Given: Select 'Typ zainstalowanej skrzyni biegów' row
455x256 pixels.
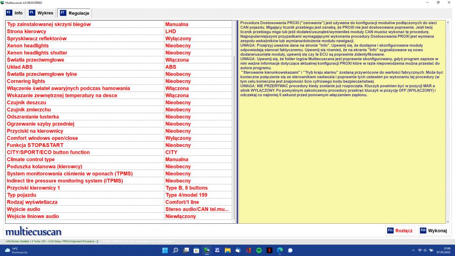Looking at the screenshot, I should [119, 25].
